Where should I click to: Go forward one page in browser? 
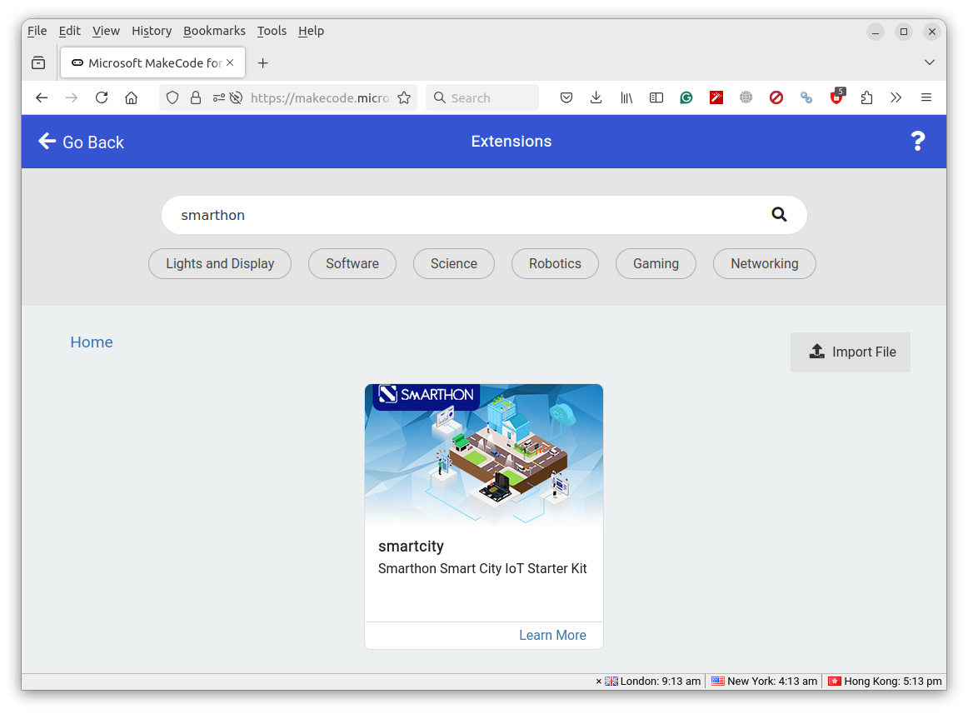[x=72, y=97]
